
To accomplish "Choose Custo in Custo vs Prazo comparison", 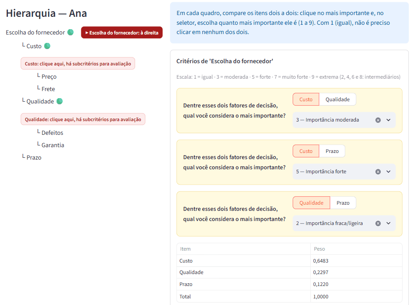I will pos(306,151).
